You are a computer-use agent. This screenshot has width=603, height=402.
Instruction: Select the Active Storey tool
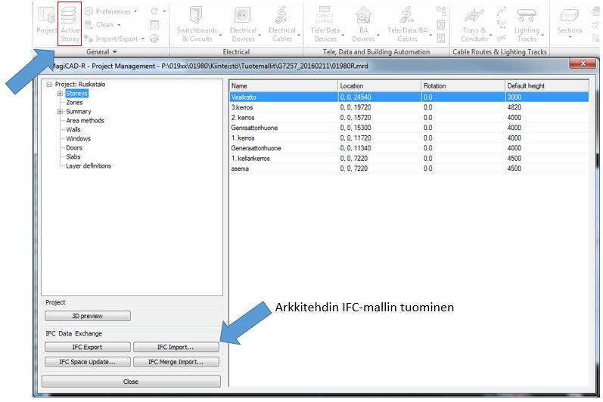pyautogui.click(x=70, y=24)
